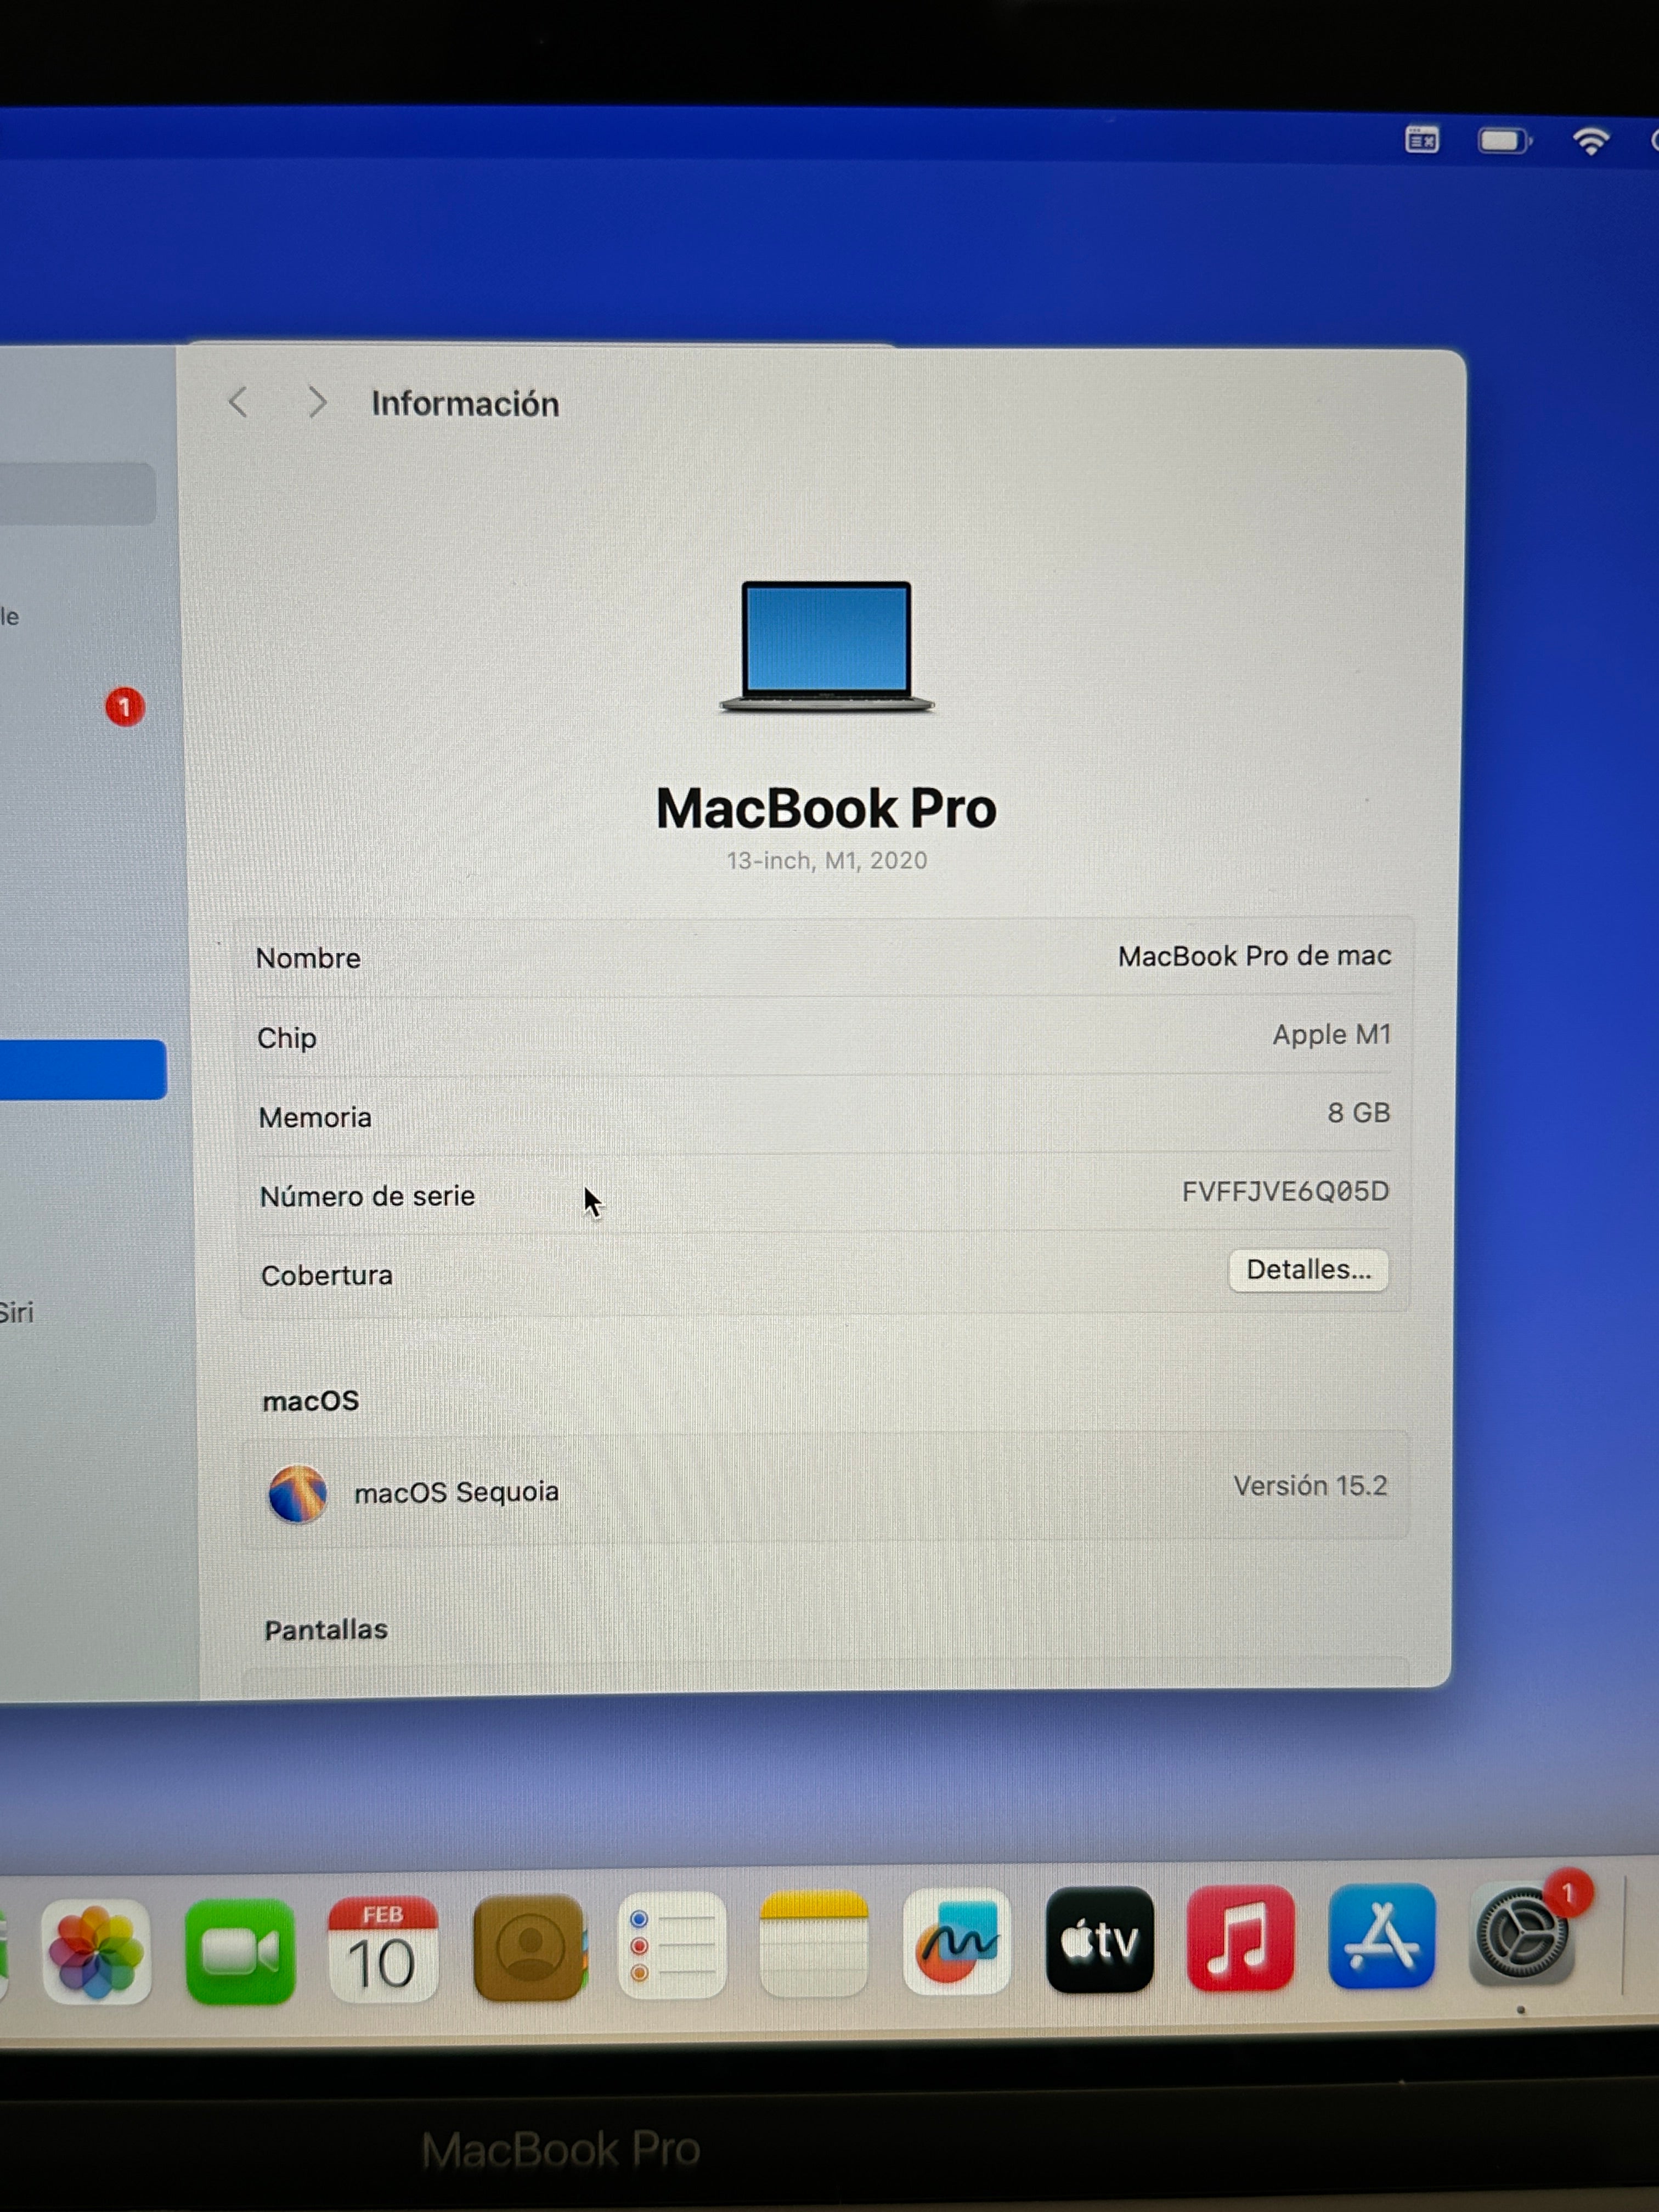
Task: Click the 'MacBook Pro' model heading
Action: (826, 808)
